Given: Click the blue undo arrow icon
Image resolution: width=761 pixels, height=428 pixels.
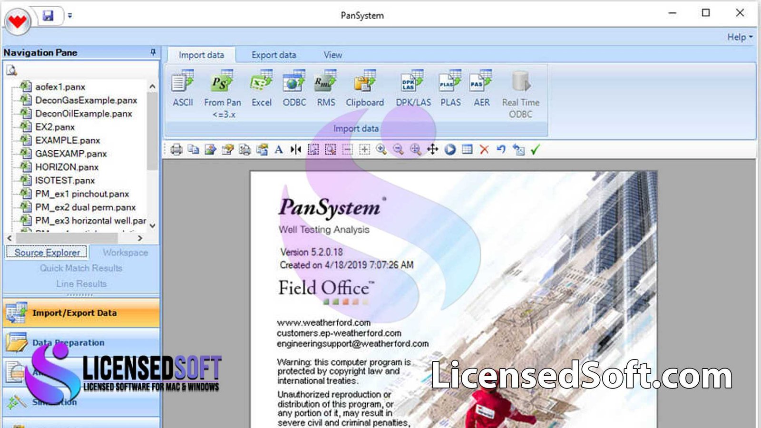Looking at the screenshot, I should (x=501, y=150).
